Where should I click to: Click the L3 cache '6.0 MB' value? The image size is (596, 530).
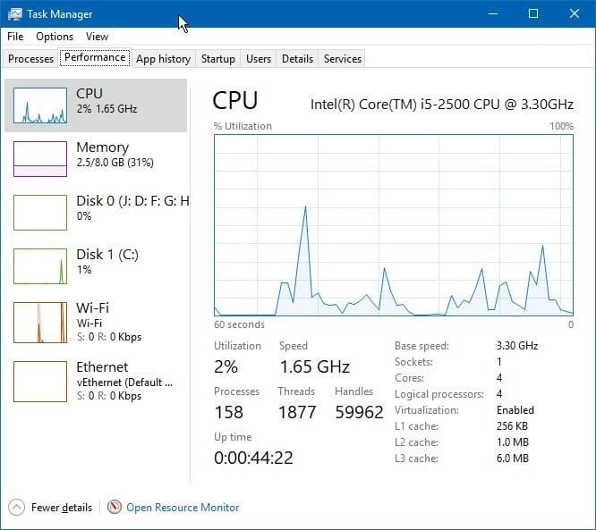513,458
